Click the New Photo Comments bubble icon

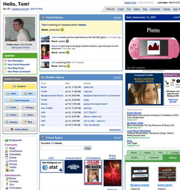(x=5, y=71)
